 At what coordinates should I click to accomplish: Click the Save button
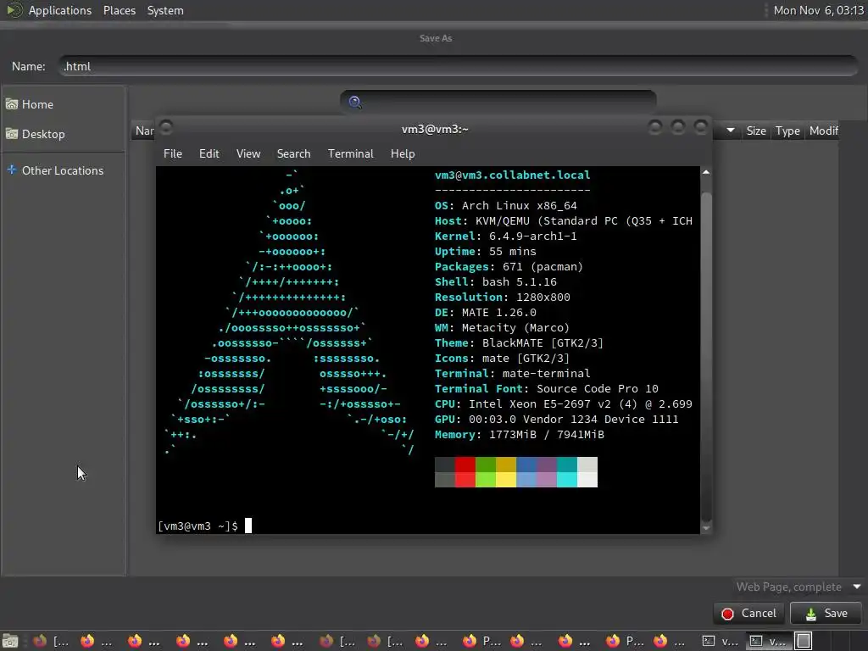point(826,614)
